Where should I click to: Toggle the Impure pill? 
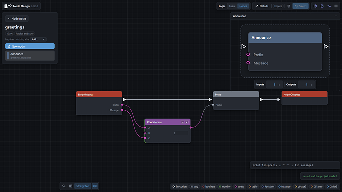278,6
